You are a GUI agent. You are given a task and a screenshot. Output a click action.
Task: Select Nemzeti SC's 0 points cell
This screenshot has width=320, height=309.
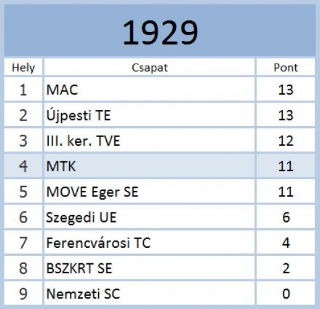tap(286, 294)
